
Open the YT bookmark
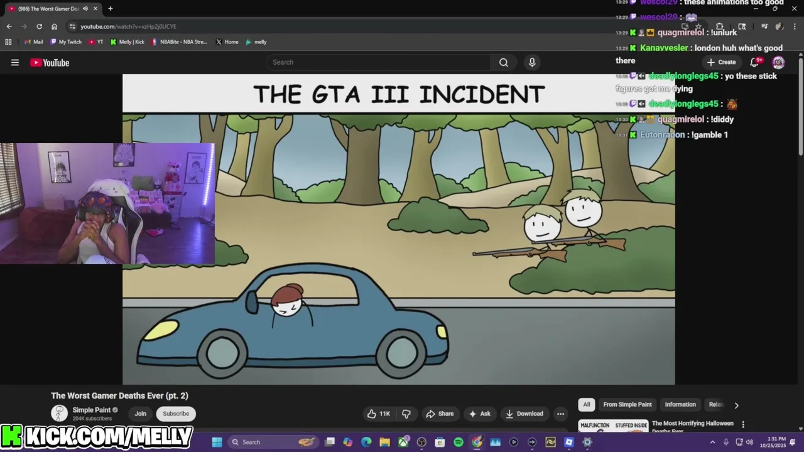coord(96,42)
